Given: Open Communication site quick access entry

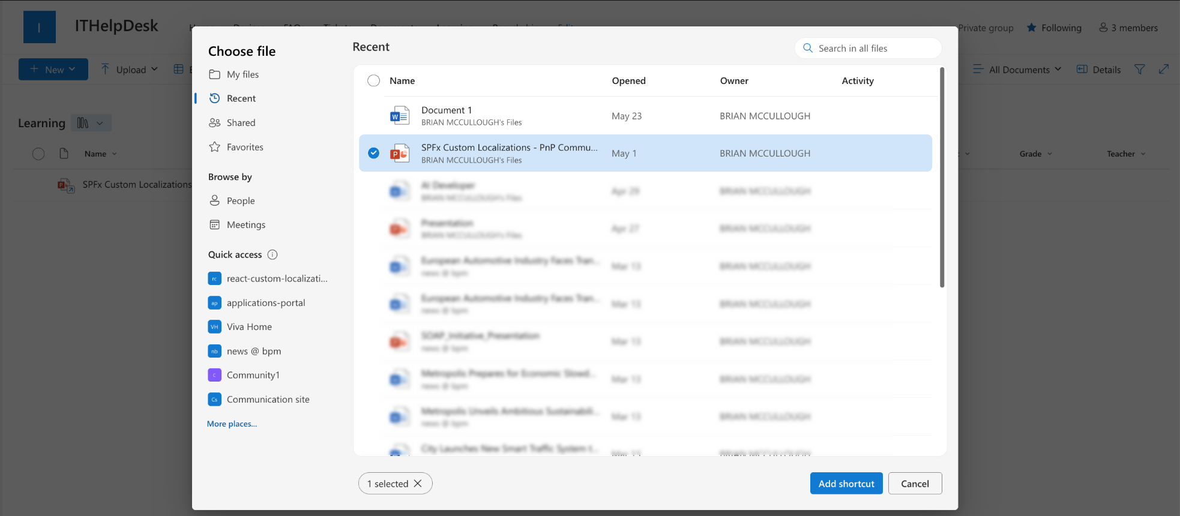Looking at the screenshot, I should coord(259,400).
